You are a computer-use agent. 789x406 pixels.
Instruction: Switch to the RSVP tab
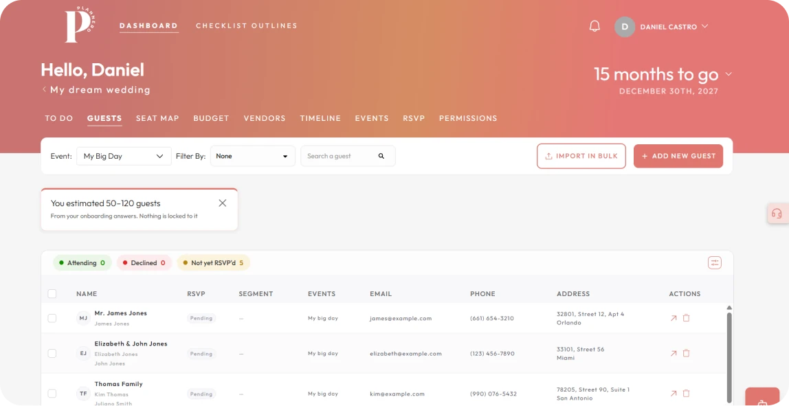click(x=414, y=118)
